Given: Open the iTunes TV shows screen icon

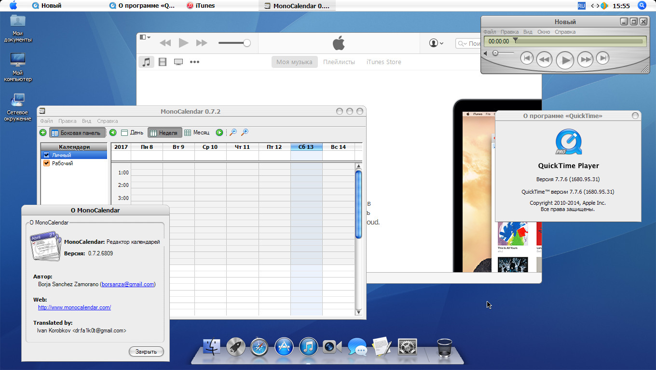Looking at the screenshot, I should 178,62.
